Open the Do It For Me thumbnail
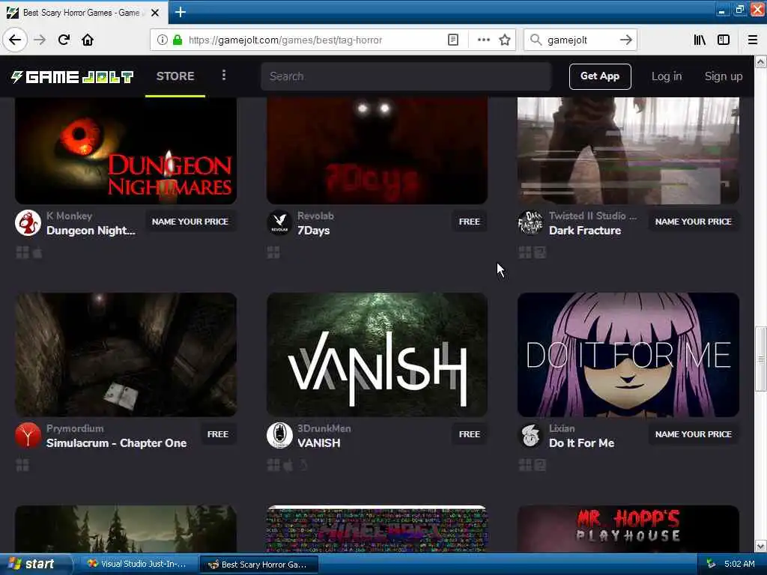Viewport: 767px width, 575px height. coord(628,354)
